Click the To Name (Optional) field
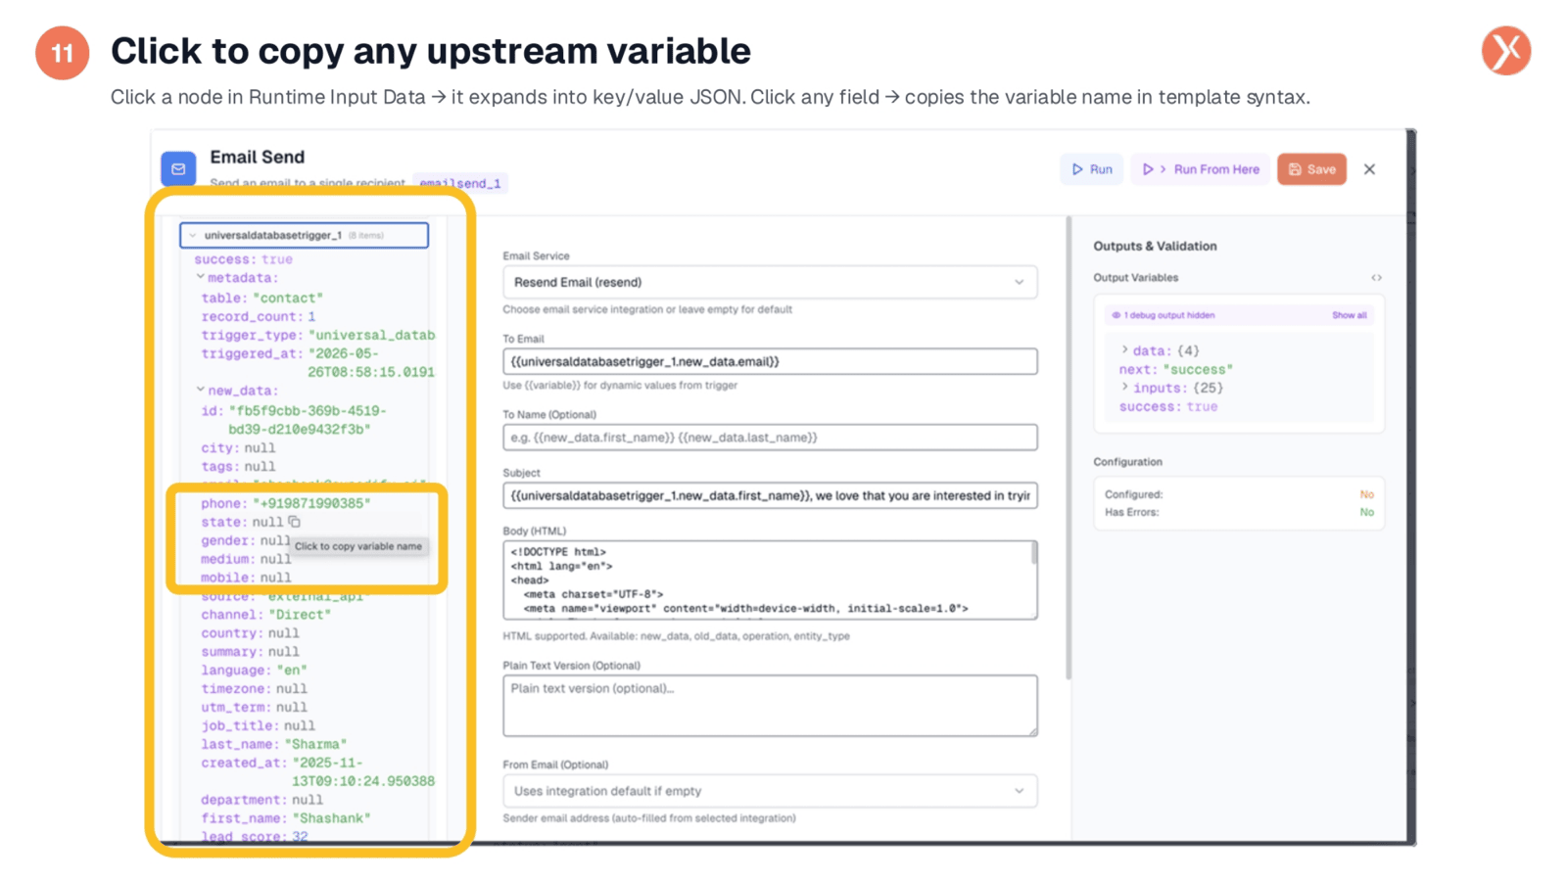 (770, 438)
